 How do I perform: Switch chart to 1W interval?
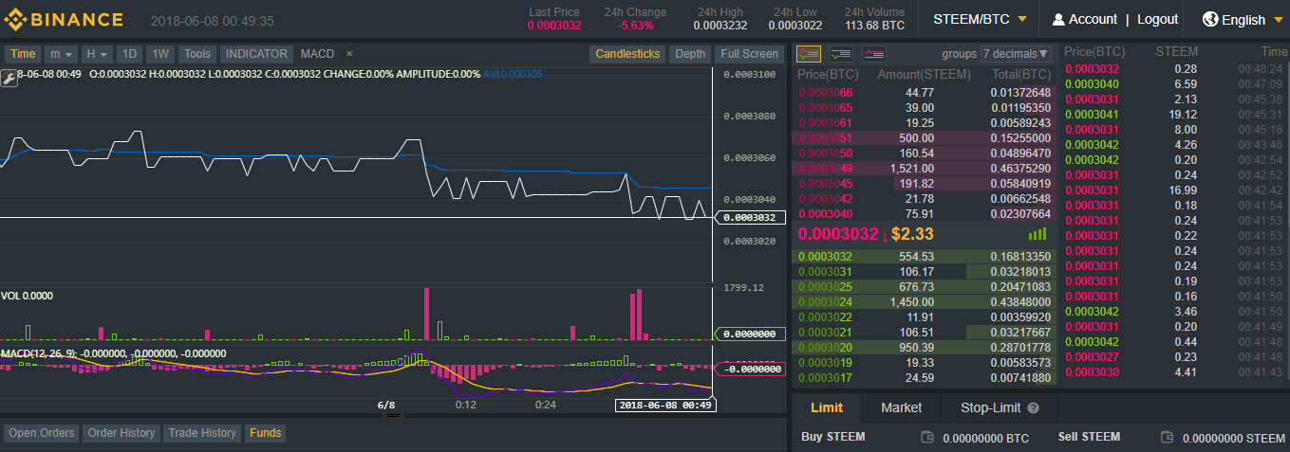click(161, 54)
